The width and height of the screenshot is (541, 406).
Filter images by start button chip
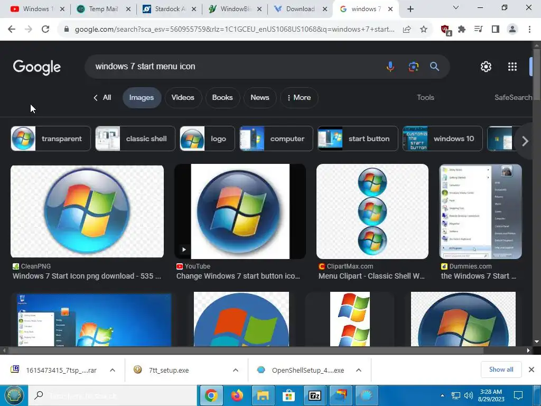click(x=358, y=139)
